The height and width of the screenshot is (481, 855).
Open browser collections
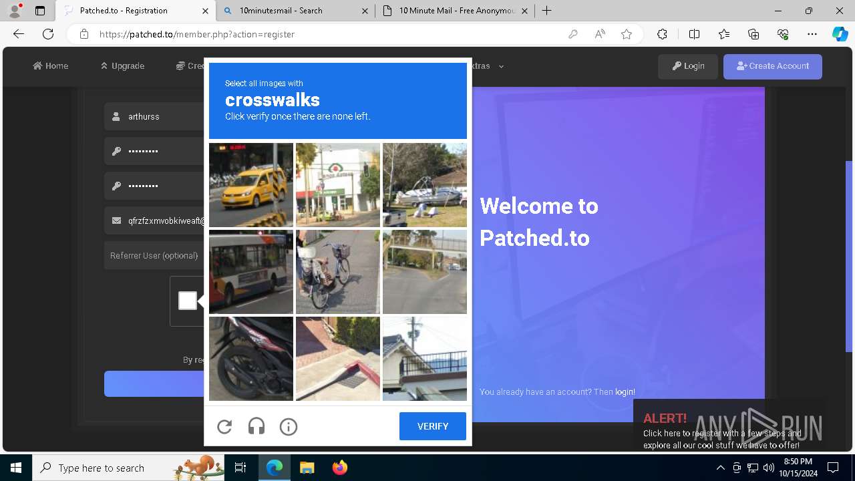[x=753, y=34]
